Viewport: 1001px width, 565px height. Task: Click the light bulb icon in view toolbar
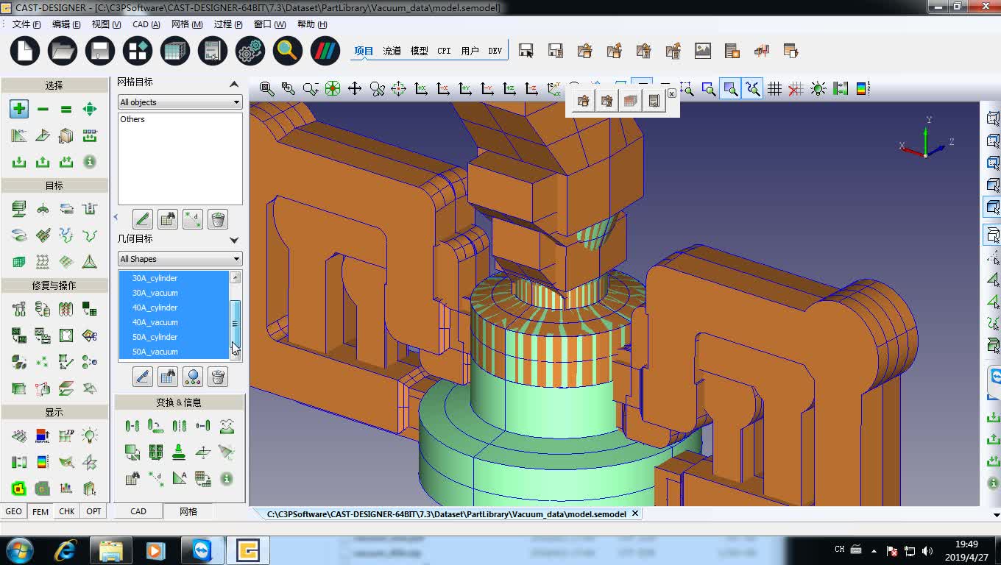818,89
